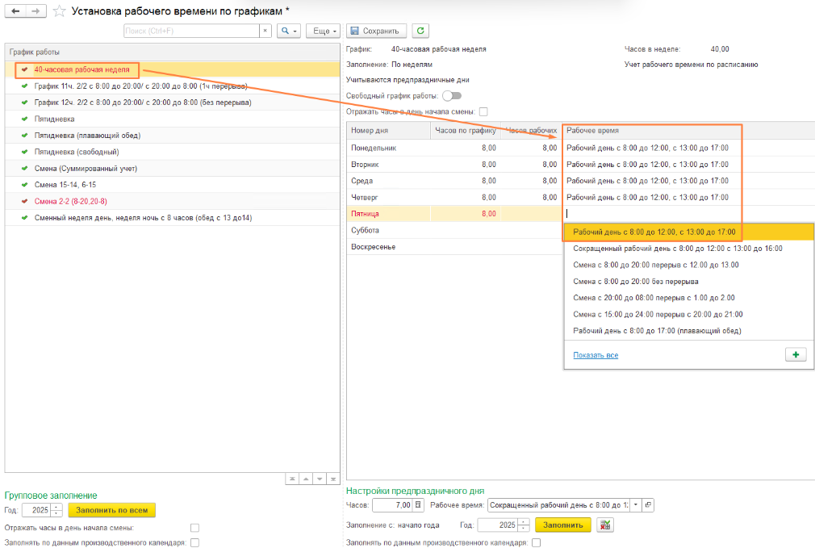This screenshot has width=815, height=548.
Task: Add form to favorites with star
Action: click(x=59, y=11)
